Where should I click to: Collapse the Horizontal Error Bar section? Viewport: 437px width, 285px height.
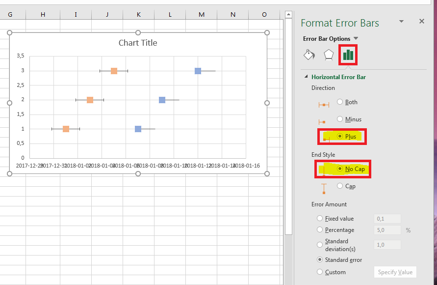[x=306, y=77]
